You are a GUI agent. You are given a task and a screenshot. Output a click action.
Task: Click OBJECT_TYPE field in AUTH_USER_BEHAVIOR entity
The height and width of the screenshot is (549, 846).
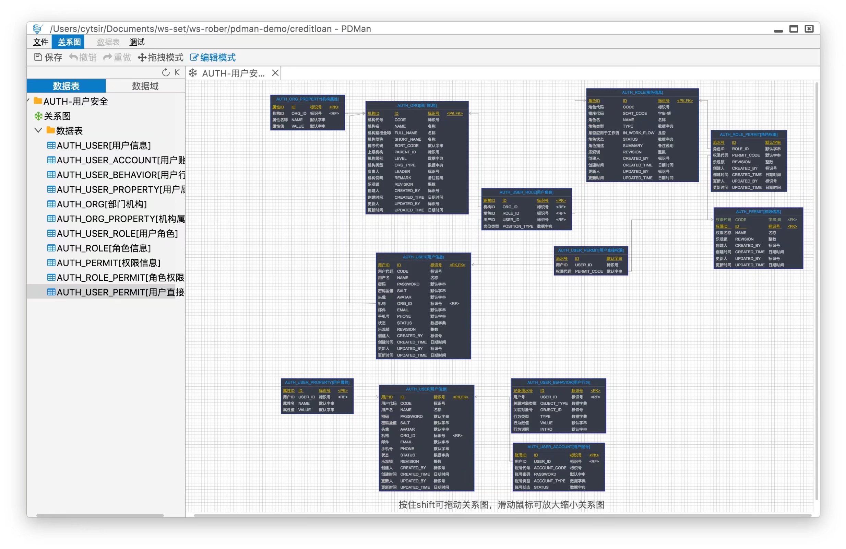tap(553, 403)
